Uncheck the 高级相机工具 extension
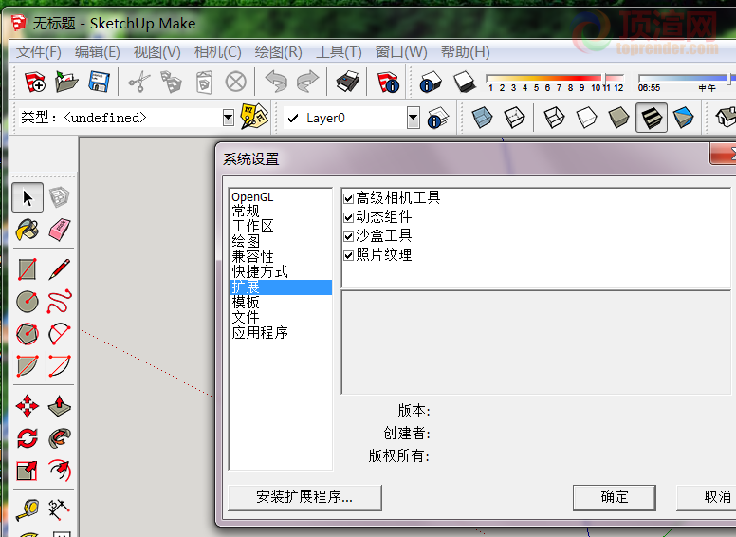The height and width of the screenshot is (537, 736). pyautogui.click(x=348, y=198)
